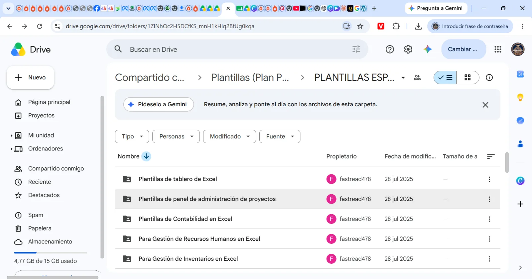The width and height of the screenshot is (532, 279).
Task: Expand Mi unidad tree arrow
Action: tap(11, 136)
